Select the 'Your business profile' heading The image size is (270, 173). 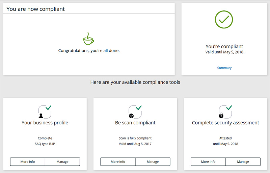tap(45, 123)
